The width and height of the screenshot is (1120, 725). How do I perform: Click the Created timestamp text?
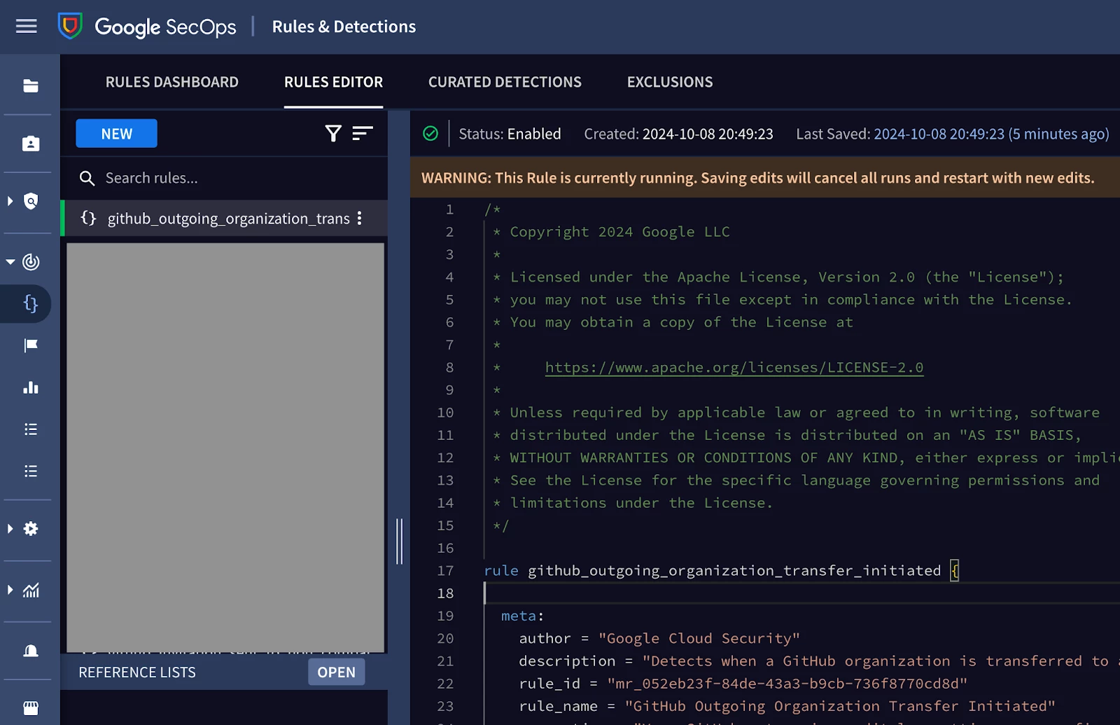678,134
